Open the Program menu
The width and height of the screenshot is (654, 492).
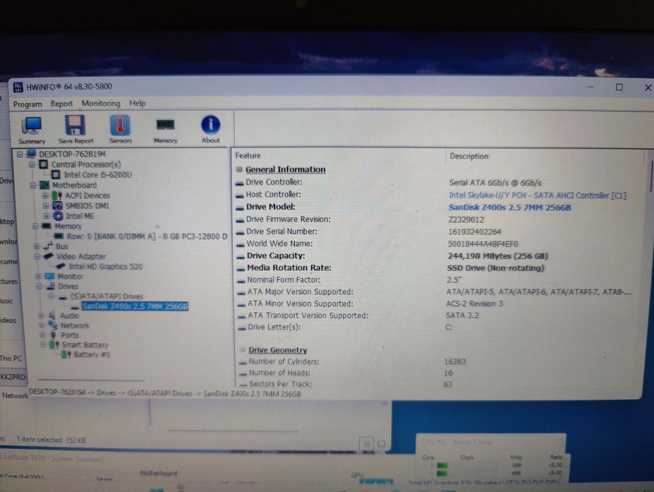(x=27, y=104)
